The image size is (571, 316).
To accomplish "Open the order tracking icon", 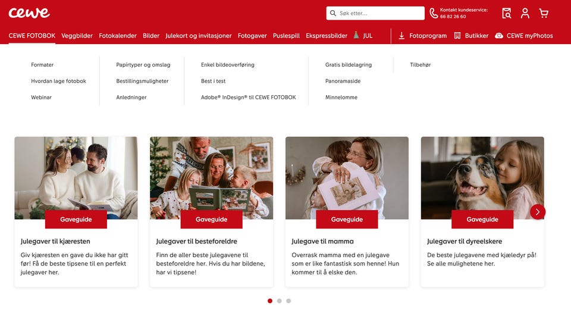I will [506, 13].
